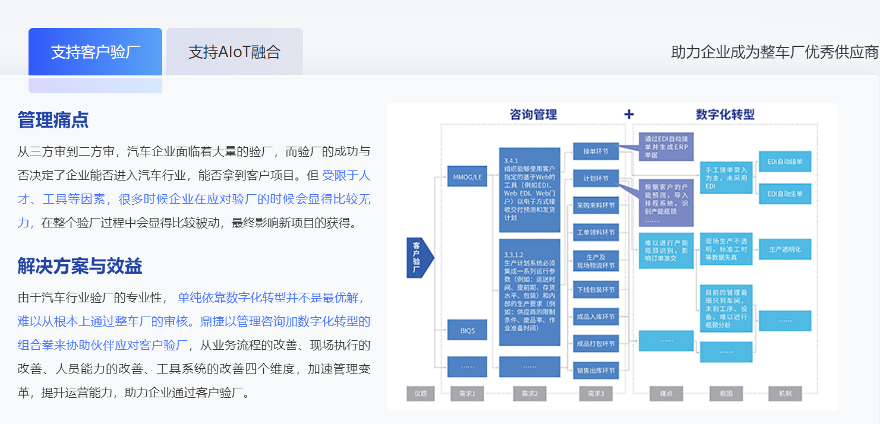Image resolution: width=880 pixels, height=424 pixels.
Task: Click the 现场生产不透明 box
Action: click(726, 249)
